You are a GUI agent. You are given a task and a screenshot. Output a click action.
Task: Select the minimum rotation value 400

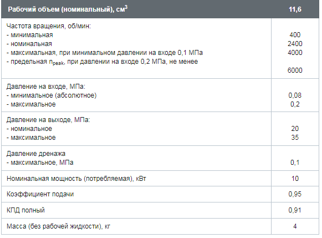tap(295, 35)
